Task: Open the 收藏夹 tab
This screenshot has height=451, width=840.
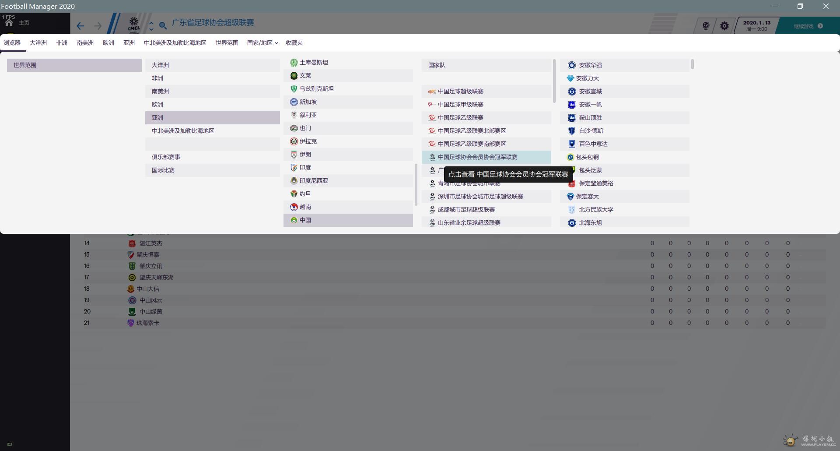Action: [294, 42]
